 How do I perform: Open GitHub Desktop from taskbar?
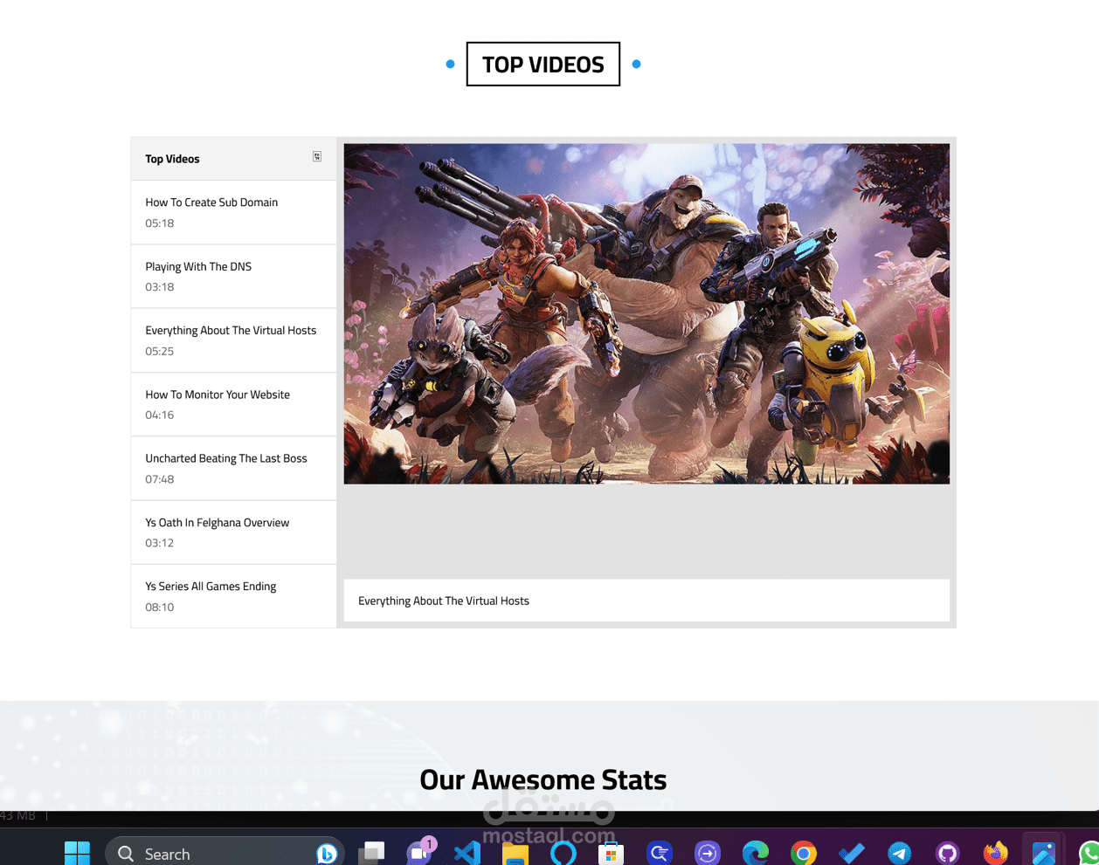click(948, 853)
